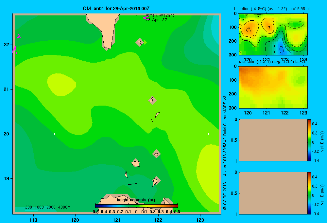Click the '-0.5' tick on the height anomaly scale
The image size is (327, 223).
point(95,212)
